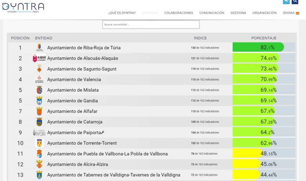Click the Tavernes de la Valldigna crest

tap(39, 175)
